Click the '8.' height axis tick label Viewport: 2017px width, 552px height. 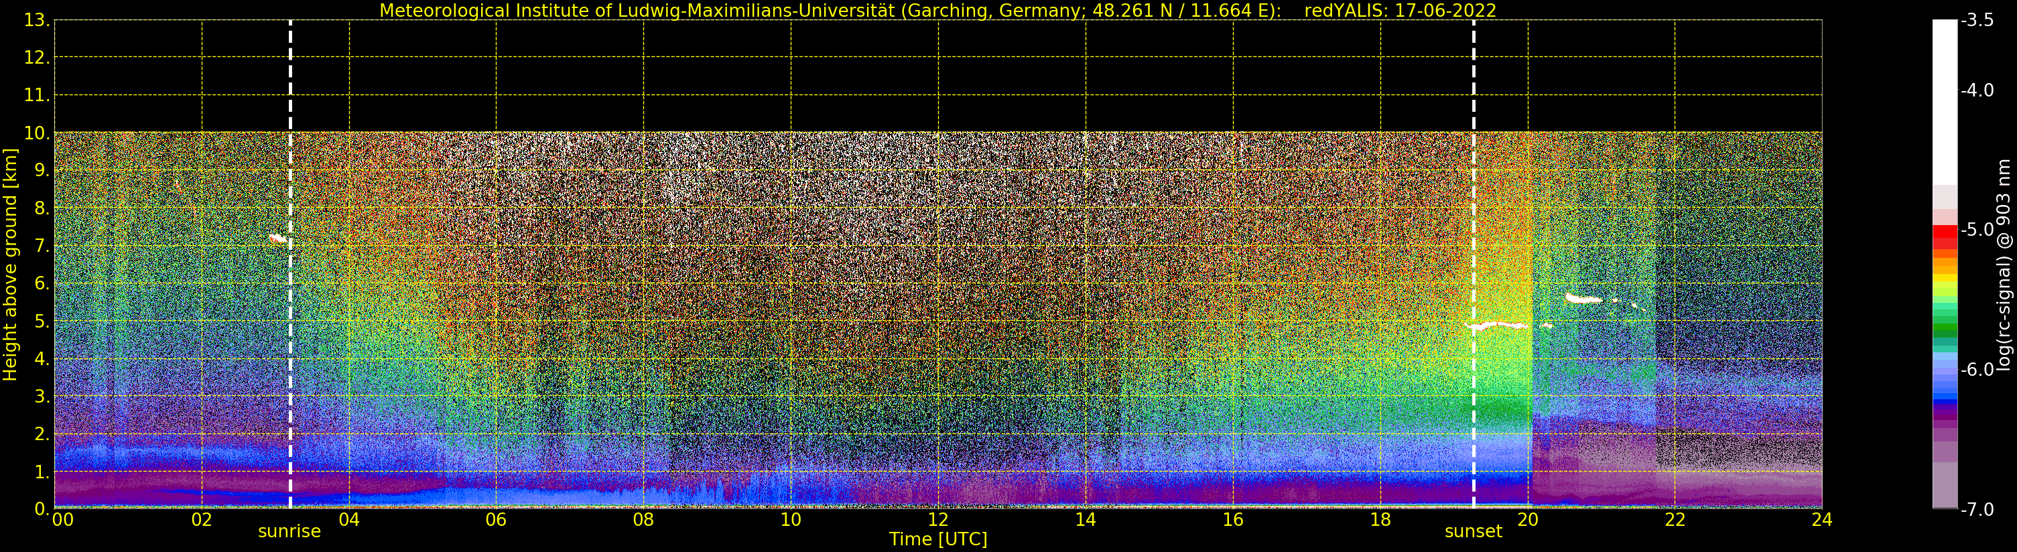click(42, 208)
